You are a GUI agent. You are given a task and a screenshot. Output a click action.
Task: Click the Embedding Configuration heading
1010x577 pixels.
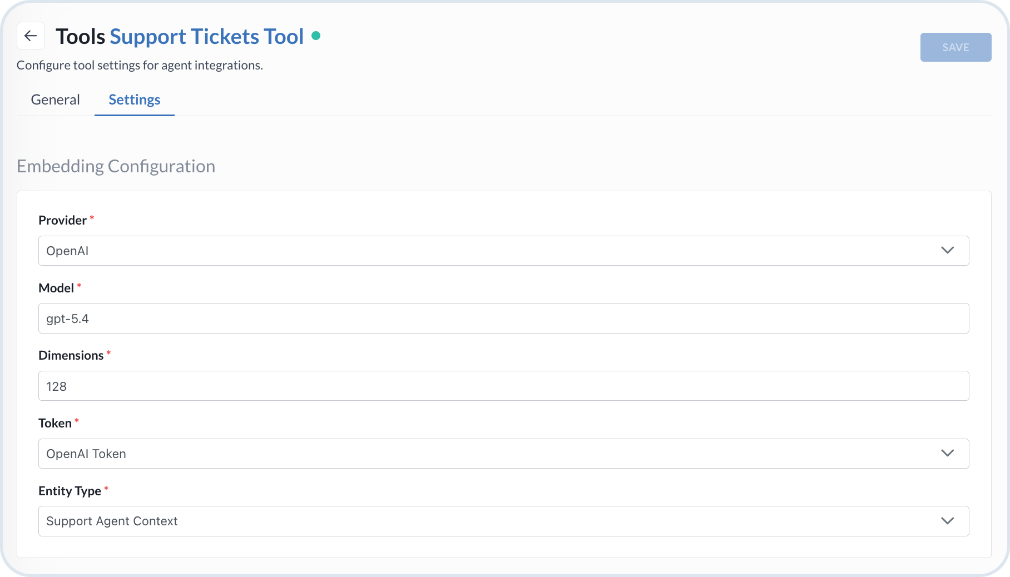(x=116, y=166)
